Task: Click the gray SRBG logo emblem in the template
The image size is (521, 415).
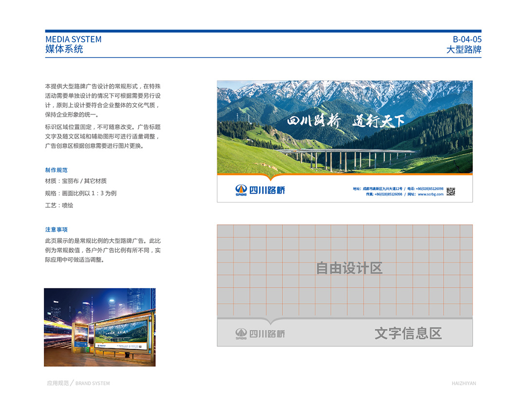Action: (x=241, y=333)
